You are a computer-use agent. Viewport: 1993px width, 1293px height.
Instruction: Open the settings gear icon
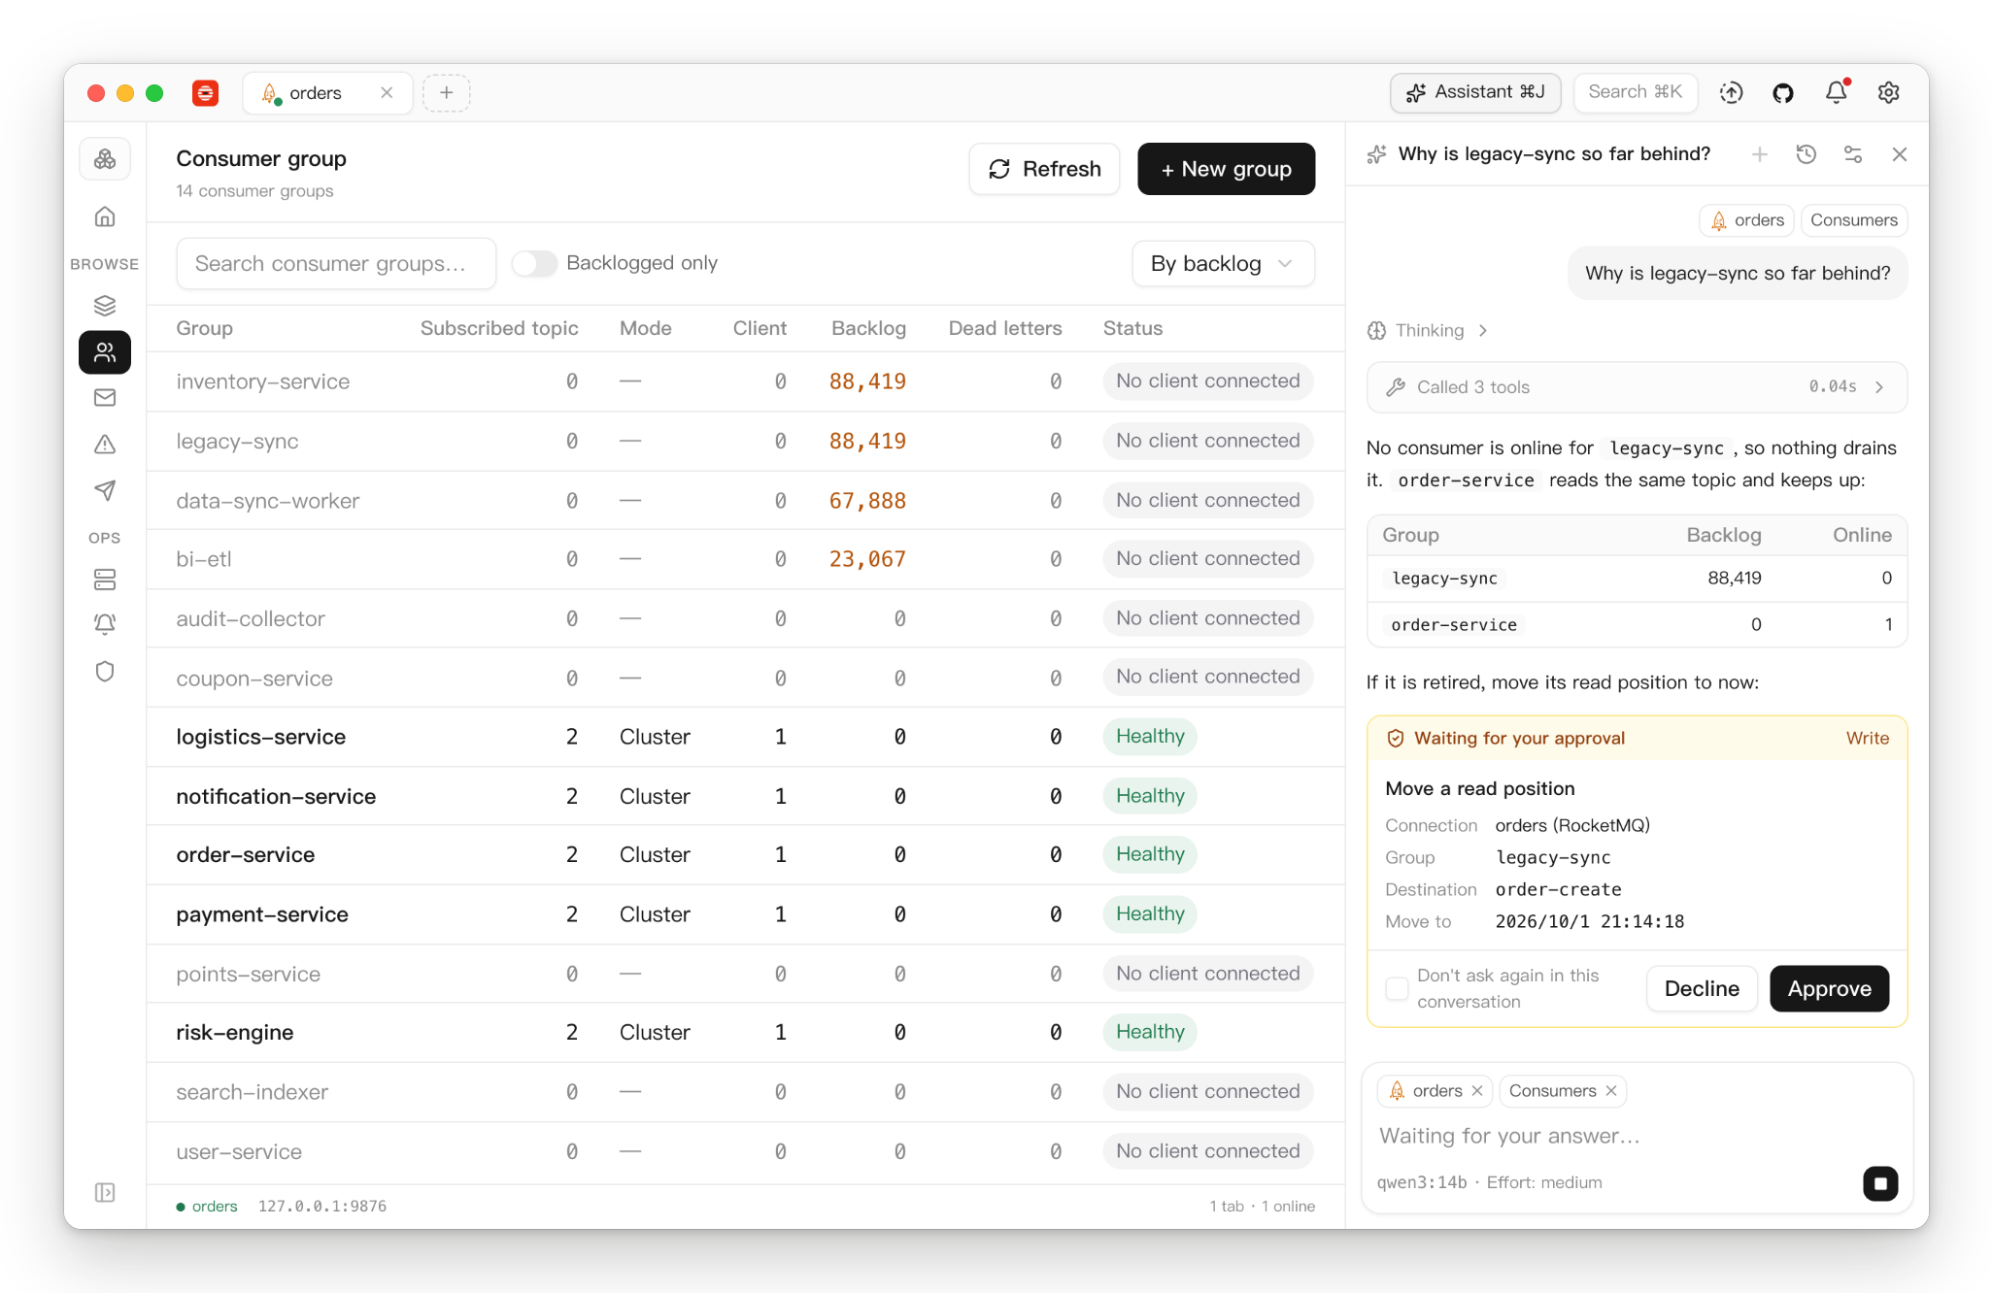pyautogui.click(x=1888, y=92)
